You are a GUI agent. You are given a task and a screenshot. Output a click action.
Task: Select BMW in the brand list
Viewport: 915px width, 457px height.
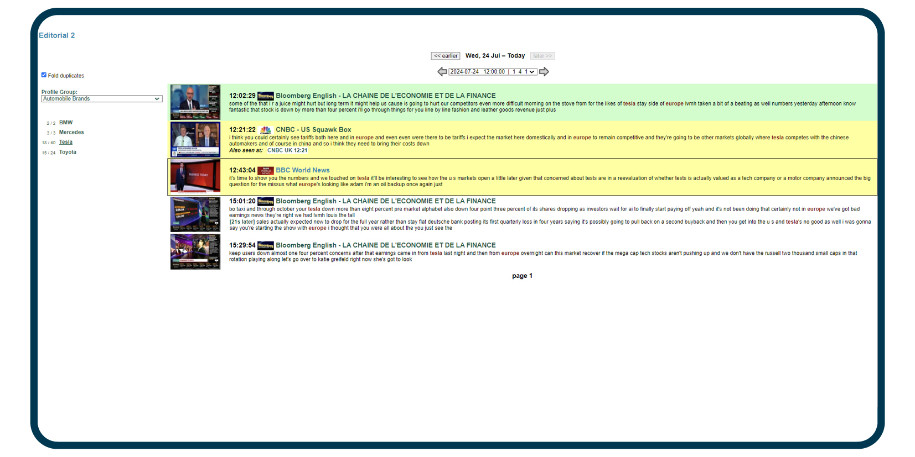66,123
